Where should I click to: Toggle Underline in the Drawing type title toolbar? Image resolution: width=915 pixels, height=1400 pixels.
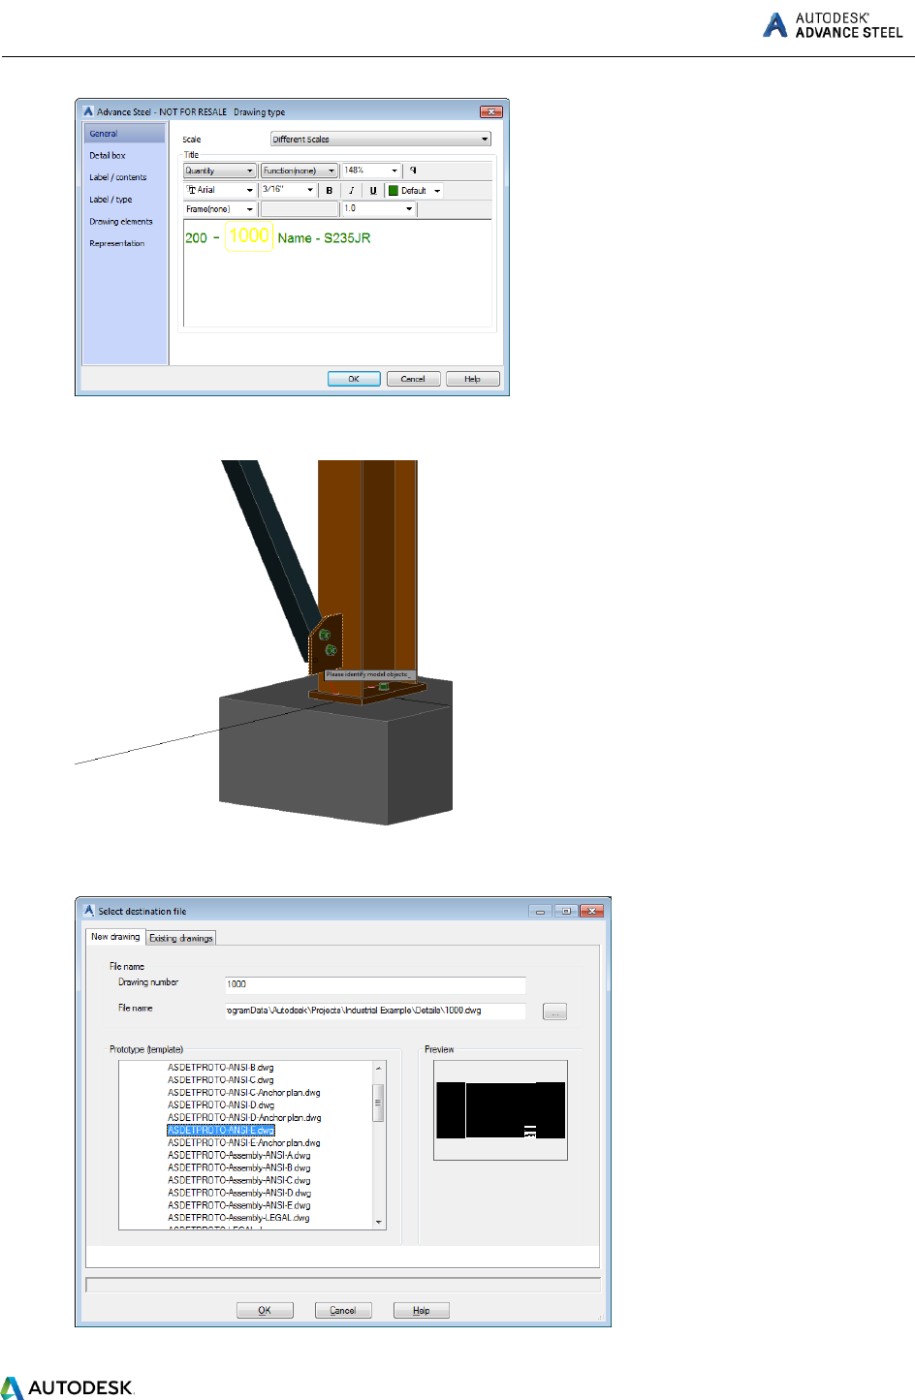click(373, 191)
